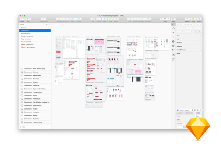Expand Components - Alerts & Messaging layer

click(20, 69)
